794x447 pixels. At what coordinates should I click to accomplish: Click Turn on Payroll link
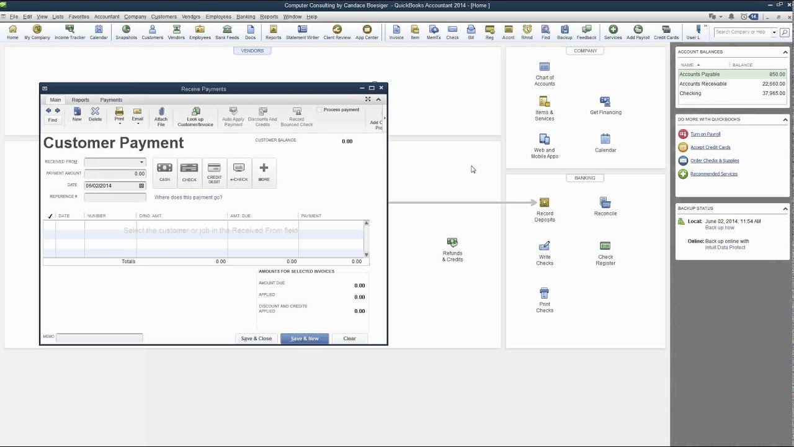705,134
